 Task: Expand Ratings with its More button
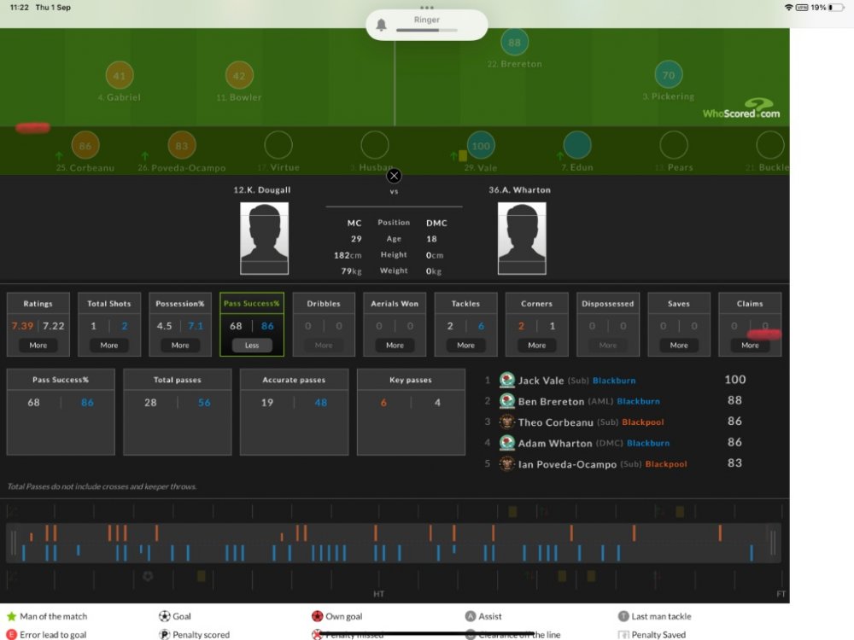[x=38, y=346]
